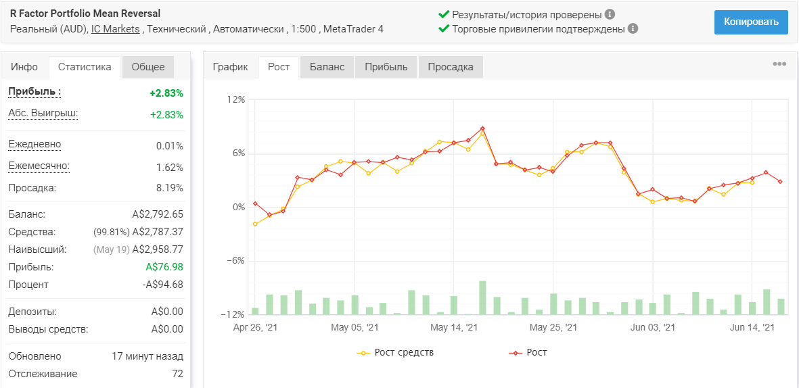Open the IC Markets broker link
The height and width of the screenshot is (388, 799).
(115, 29)
